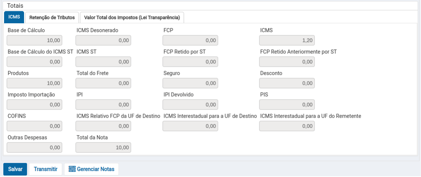Click the Salvar button
This screenshot has width=421, height=177.
(15, 169)
